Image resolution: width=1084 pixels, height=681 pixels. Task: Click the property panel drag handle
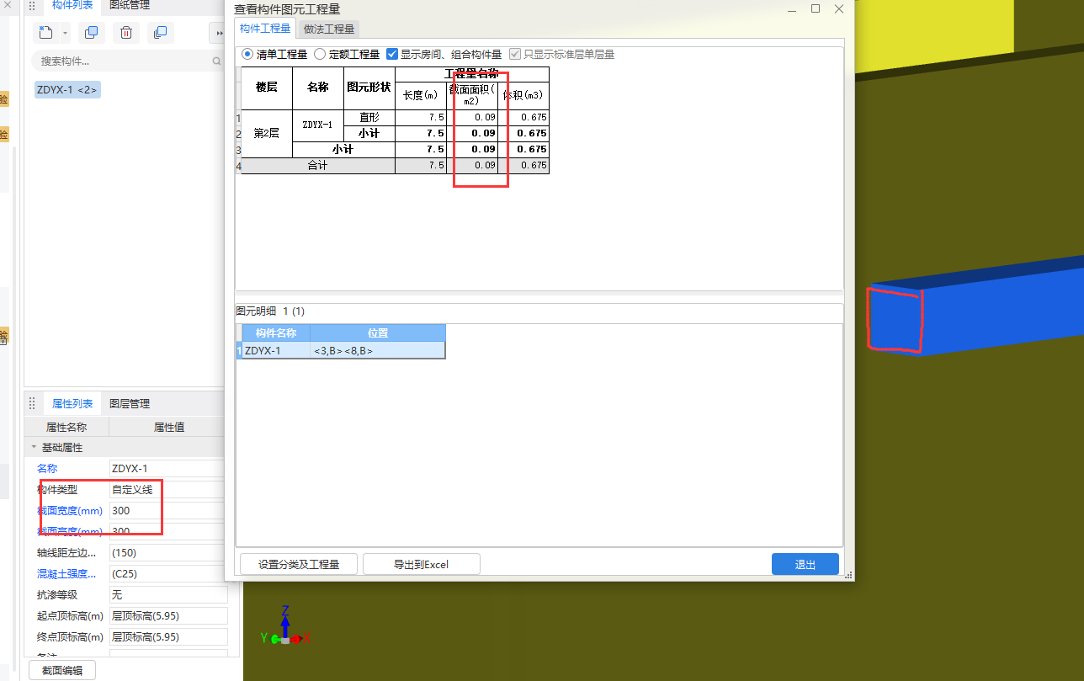pyautogui.click(x=32, y=404)
